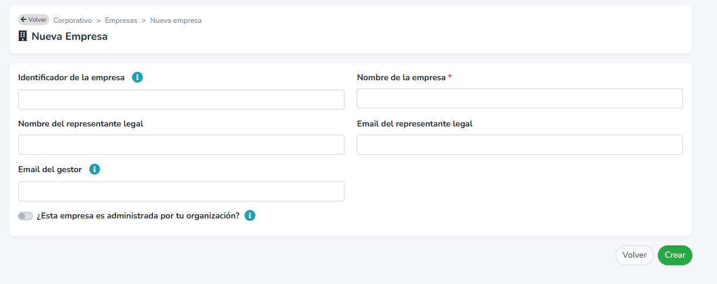
Task: Focus the Nombre de la empresa field
Action: click(x=520, y=98)
